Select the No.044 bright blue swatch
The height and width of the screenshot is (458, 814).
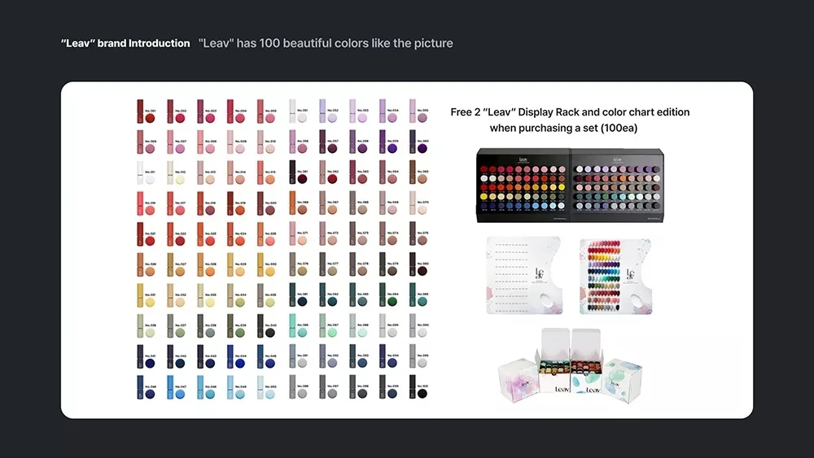coord(240,363)
